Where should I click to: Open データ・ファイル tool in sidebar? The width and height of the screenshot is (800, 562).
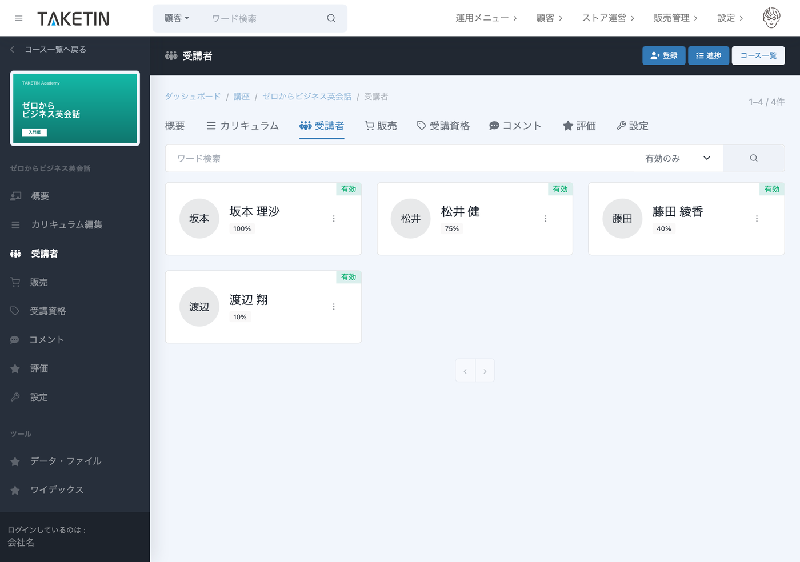56,461
